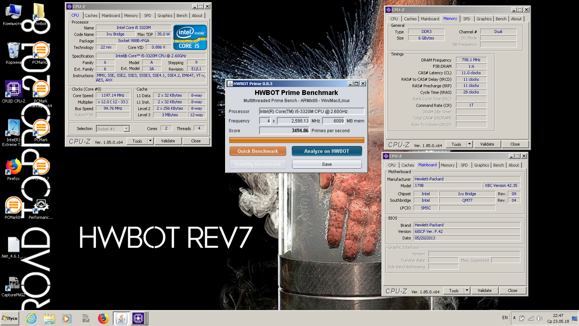Expand Tools dropdown arrow in Memory CPU-Z window
579x326 pixels.
pos(470,144)
